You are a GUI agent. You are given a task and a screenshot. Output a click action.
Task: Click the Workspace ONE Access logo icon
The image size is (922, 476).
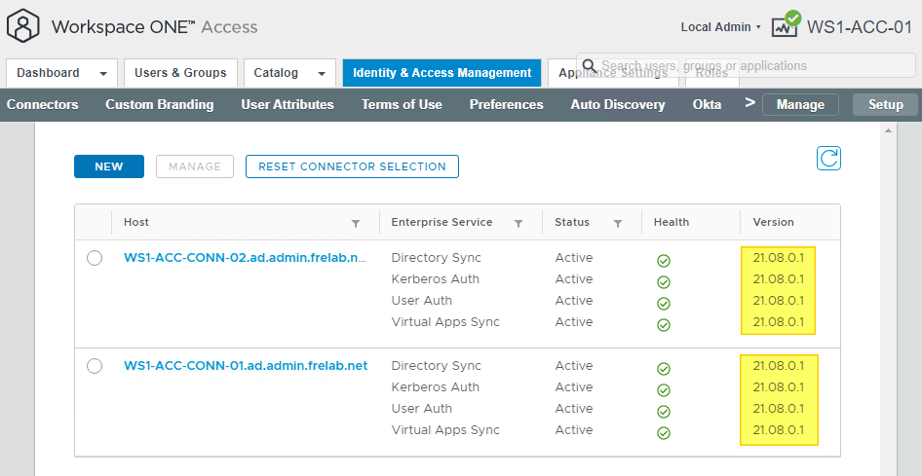click(23, 26)
